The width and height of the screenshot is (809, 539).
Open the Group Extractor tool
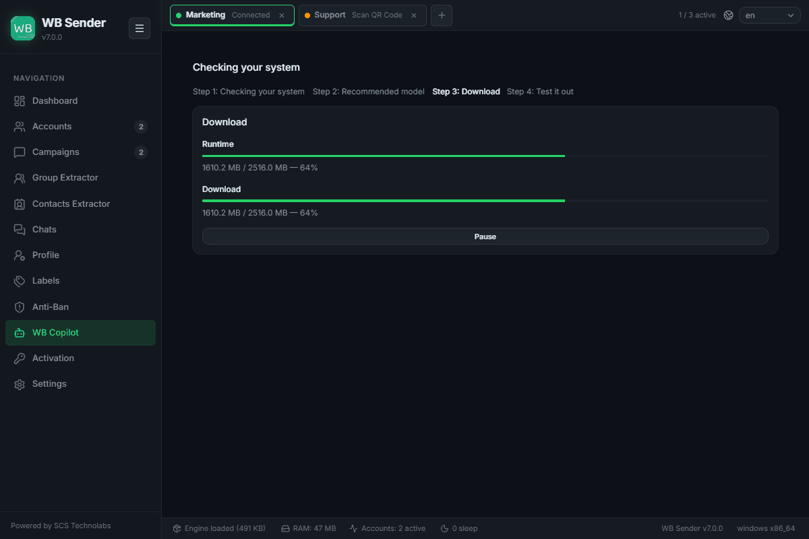[x=80, y=178]
